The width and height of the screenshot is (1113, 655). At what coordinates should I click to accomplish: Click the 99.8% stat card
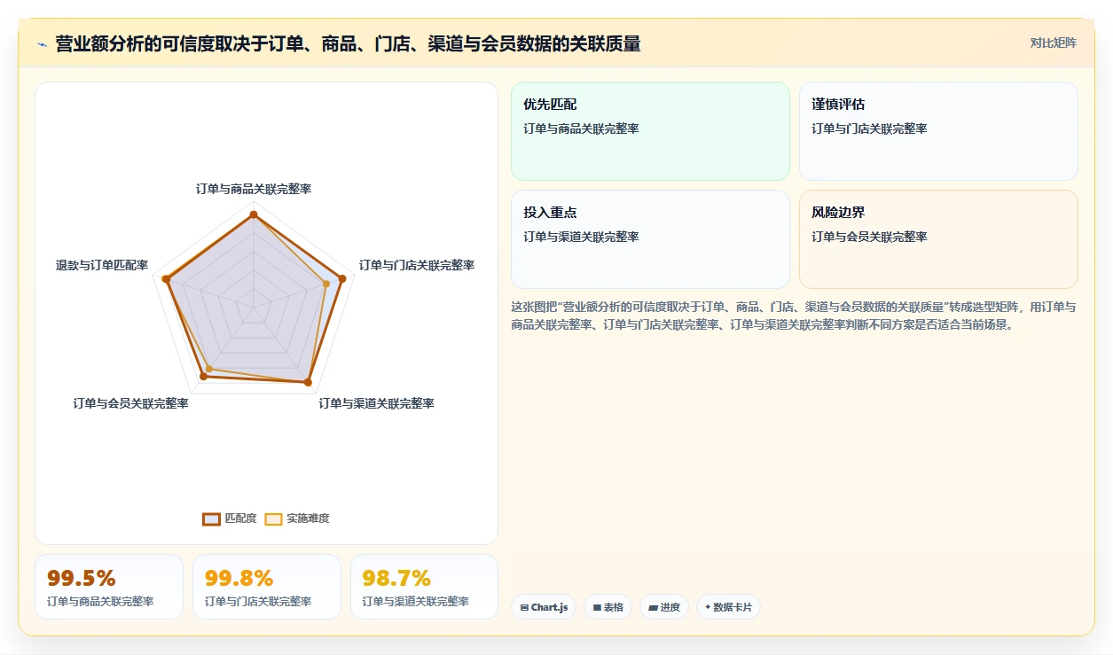click(267, 587)
